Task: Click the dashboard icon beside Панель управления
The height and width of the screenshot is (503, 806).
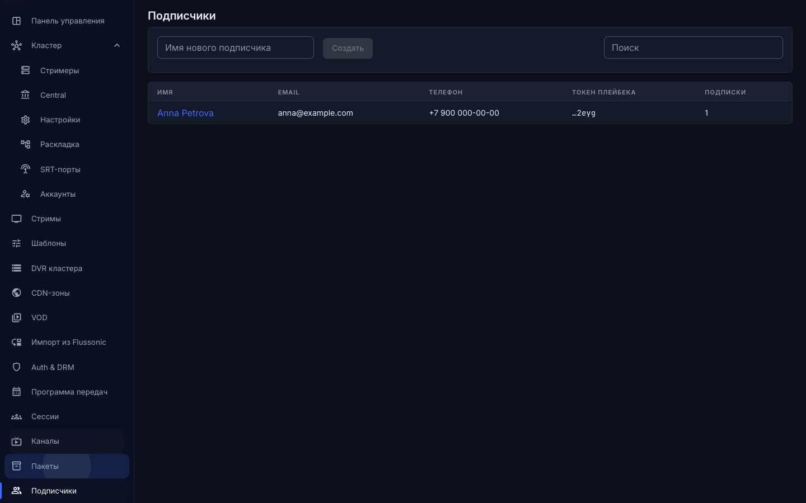Action: (17, 21)
